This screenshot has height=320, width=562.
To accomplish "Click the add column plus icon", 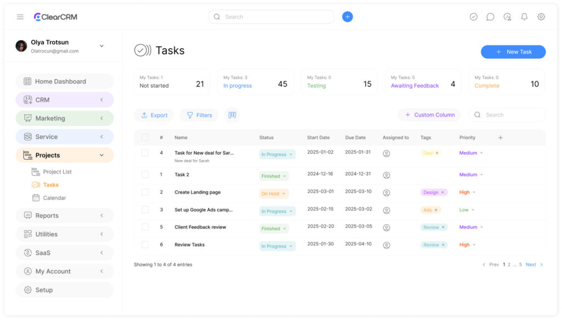I will click(x=501, y=138).
